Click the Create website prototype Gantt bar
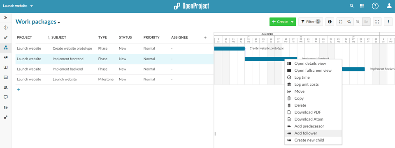This screenshot has height=148, width=395. 230,48
